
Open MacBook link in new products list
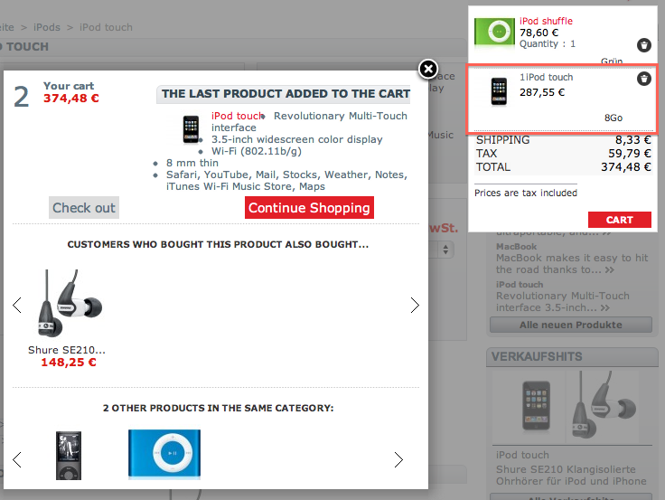(x=516, y=246)
